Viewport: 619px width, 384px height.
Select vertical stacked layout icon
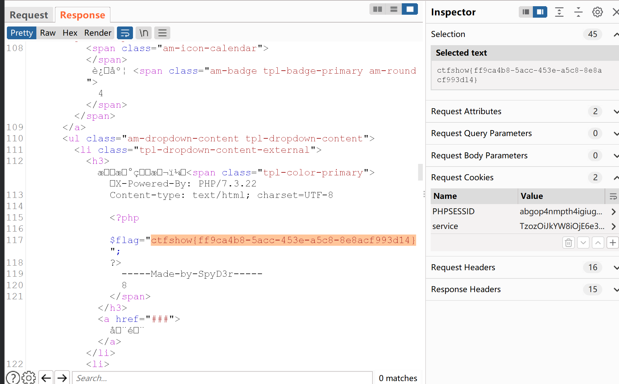(x=394, y=9)
